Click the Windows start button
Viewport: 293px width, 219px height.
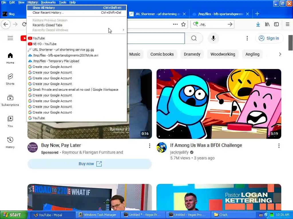coord(14,215)
